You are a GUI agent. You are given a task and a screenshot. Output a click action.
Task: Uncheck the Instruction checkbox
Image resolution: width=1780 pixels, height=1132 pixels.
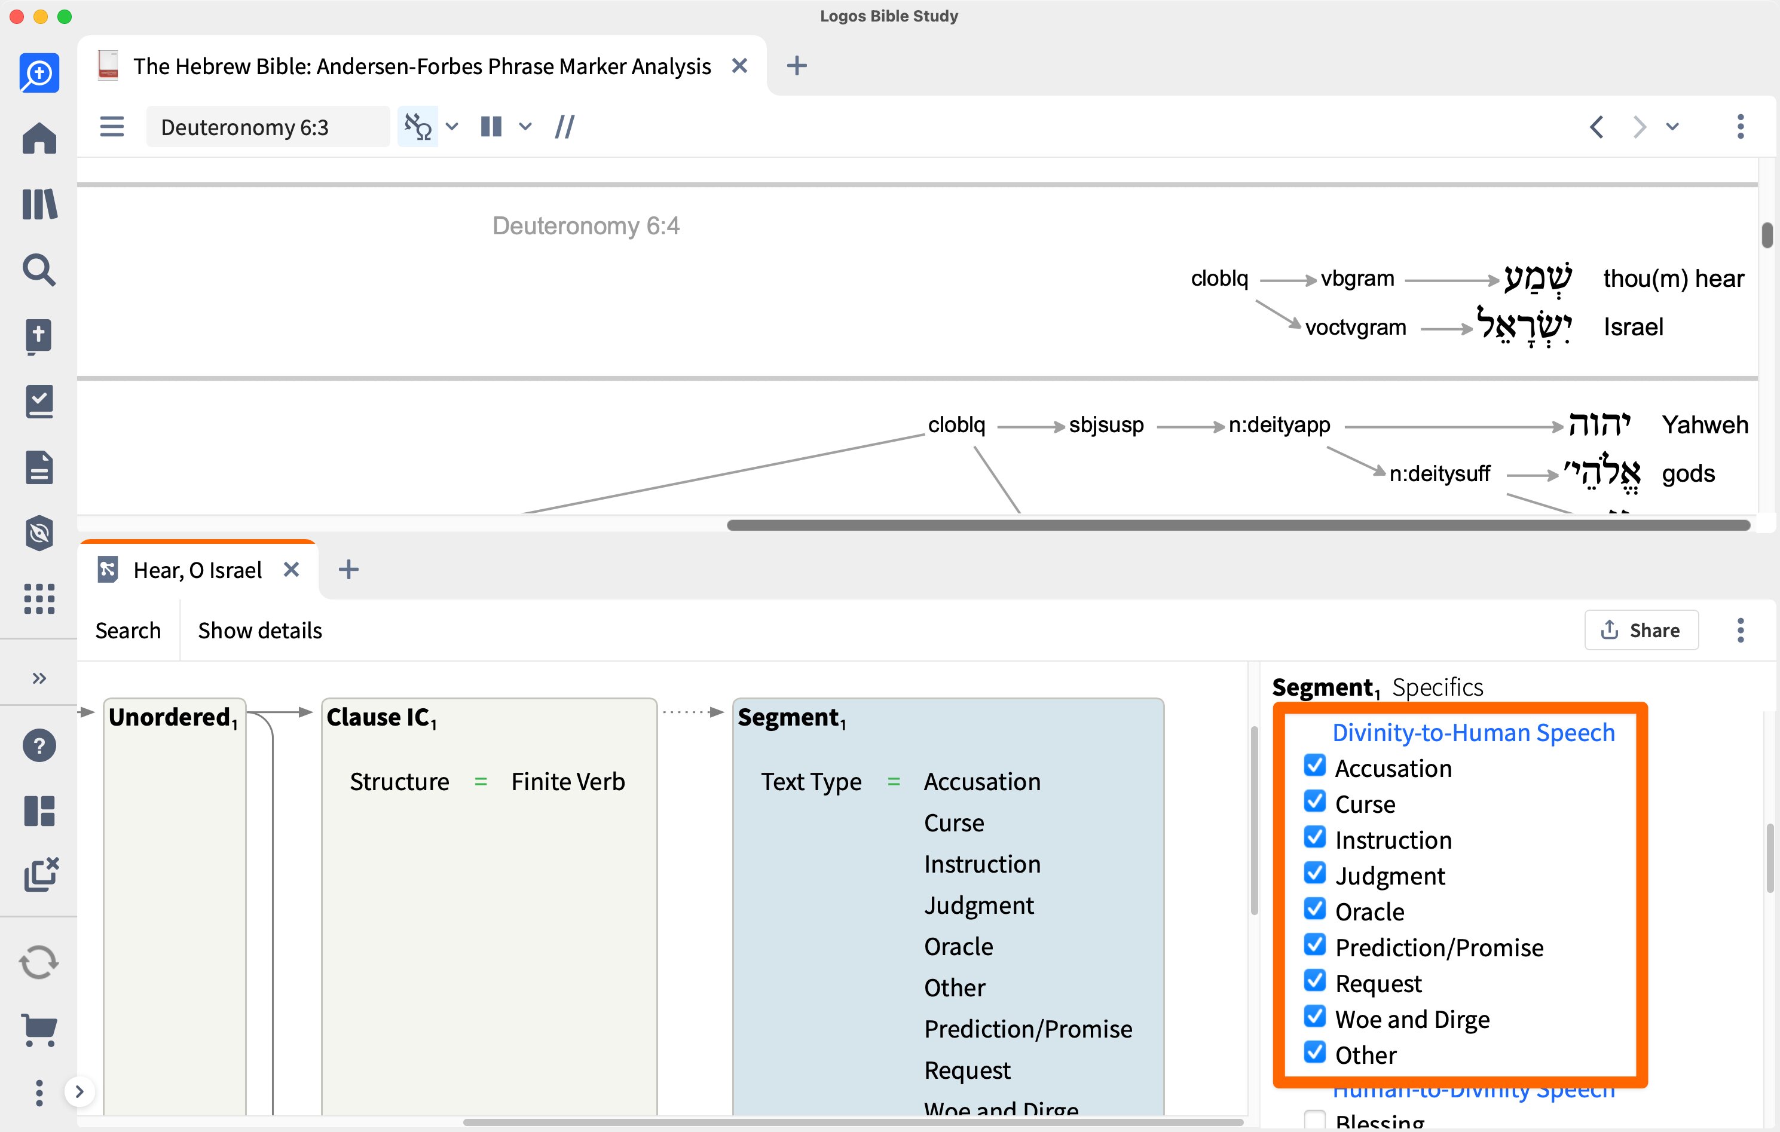point(1314,837)
